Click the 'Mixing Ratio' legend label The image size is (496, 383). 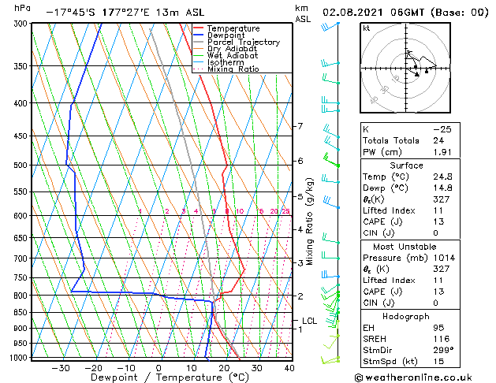(x=233, y=69)
